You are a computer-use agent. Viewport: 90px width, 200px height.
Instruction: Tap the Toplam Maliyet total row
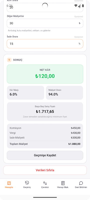[x=45, y=144]
